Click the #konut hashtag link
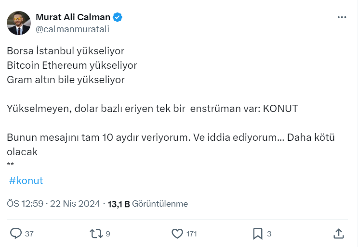The height and width of the screenshot is (247, 358). [26, 181]
